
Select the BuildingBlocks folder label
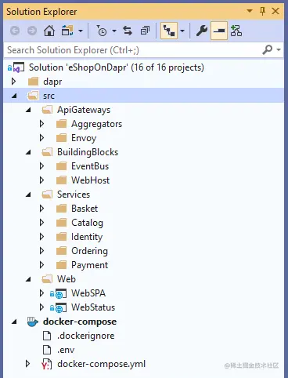point(88,152)
